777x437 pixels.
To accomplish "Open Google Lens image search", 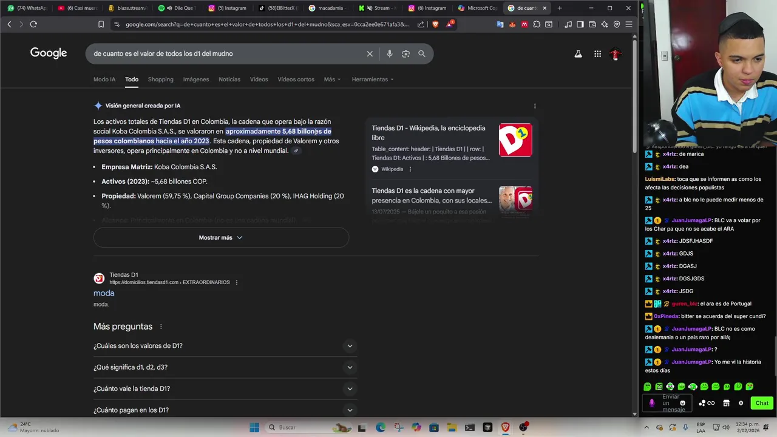I will click(405, 53).
